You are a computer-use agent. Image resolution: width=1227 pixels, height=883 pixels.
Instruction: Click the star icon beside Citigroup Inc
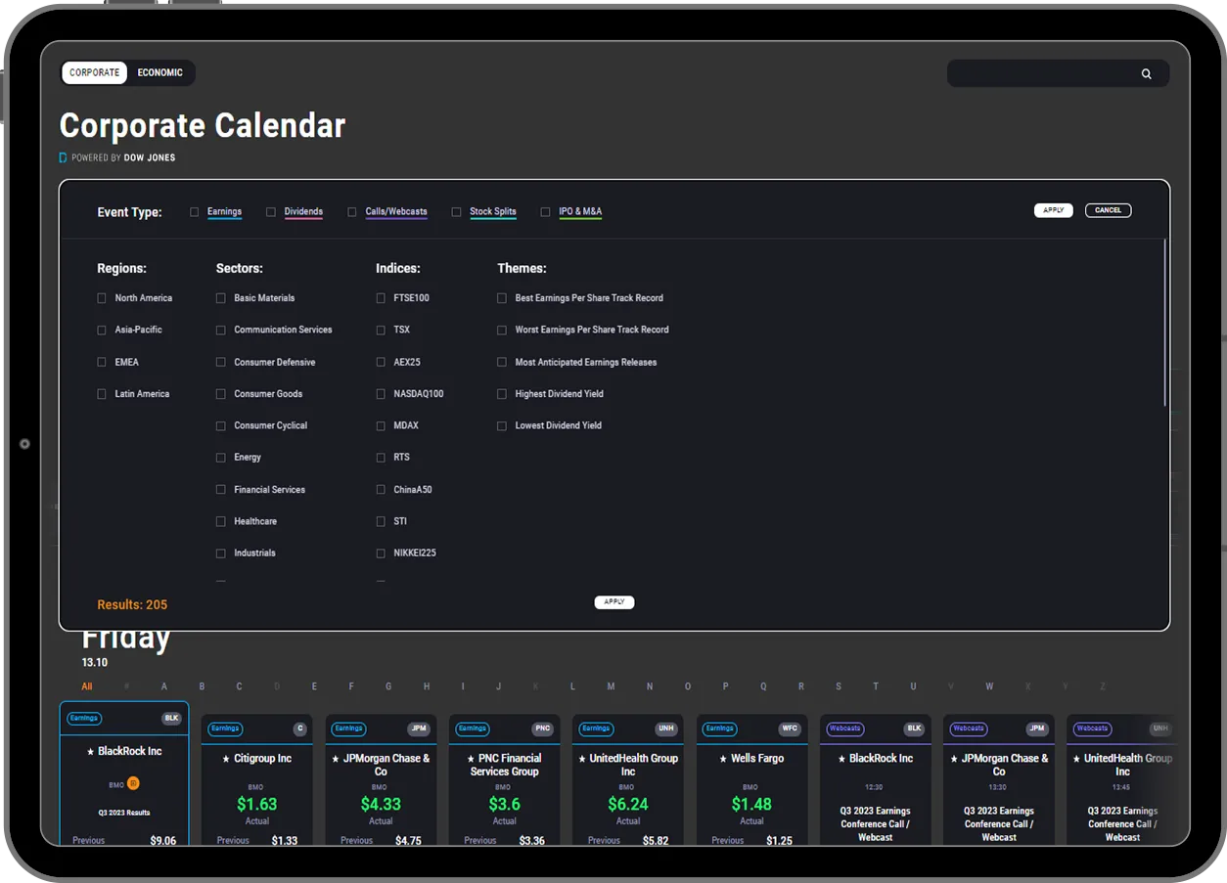click(x=225, y=759)
